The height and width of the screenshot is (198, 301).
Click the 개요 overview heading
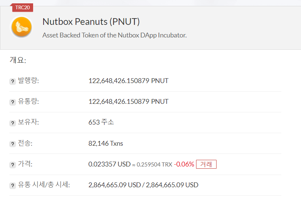point(17,60)
